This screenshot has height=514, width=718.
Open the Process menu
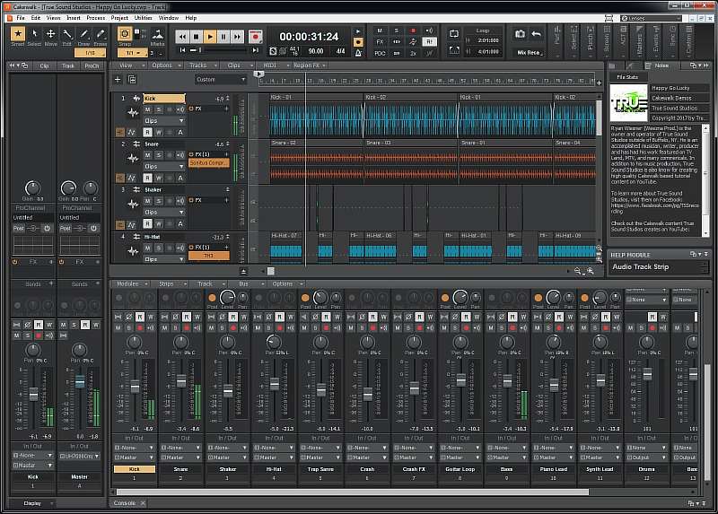[96, 18]
